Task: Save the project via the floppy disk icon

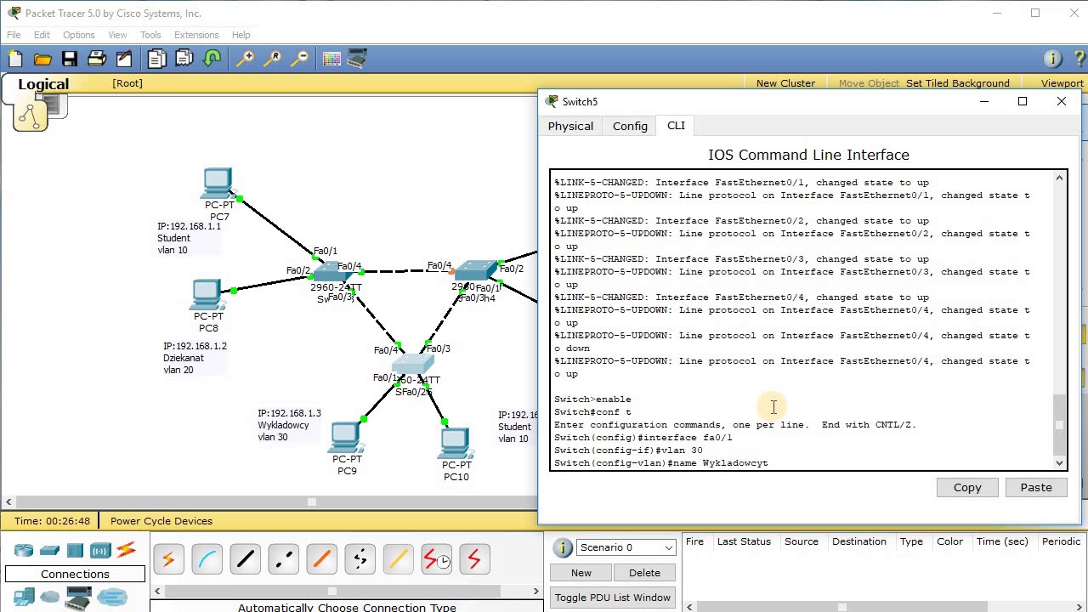Action: point(70,59)
